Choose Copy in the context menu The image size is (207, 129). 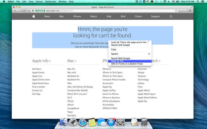coord(130,50)
